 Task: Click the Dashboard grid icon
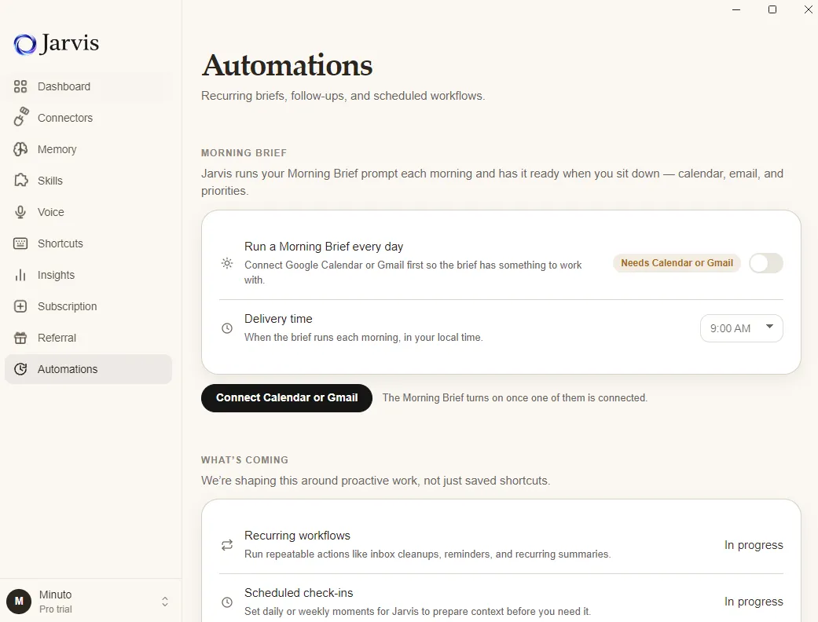click(x=20, y=86)
